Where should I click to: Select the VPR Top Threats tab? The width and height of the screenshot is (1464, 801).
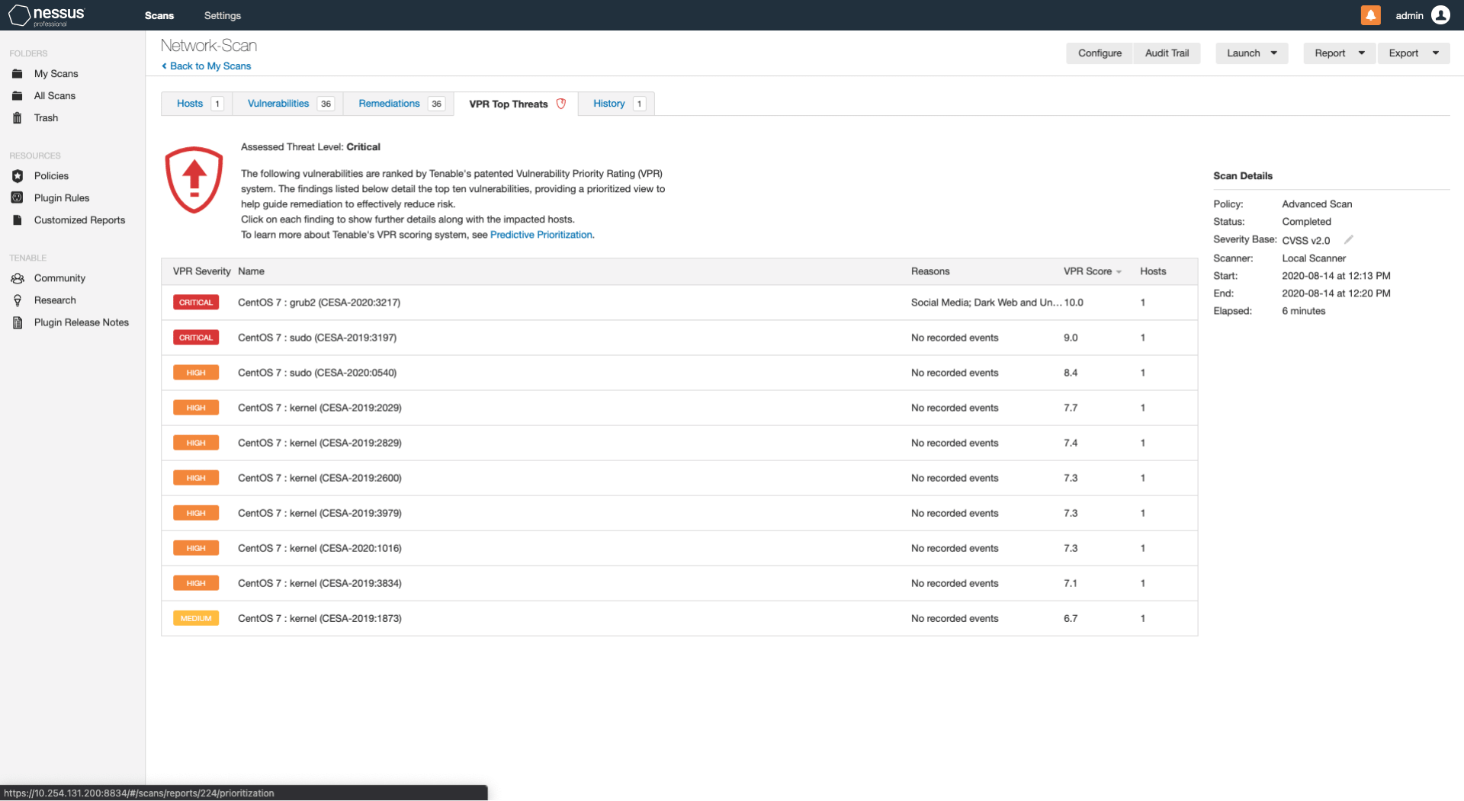[x=516, y=104]
